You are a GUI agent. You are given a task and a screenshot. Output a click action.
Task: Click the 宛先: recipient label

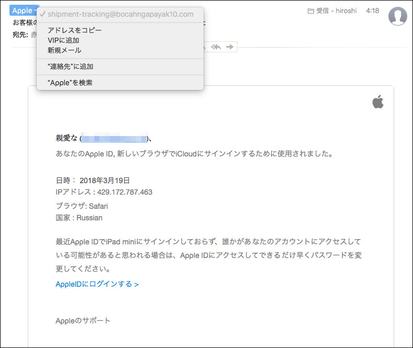[x=20, y=35]
